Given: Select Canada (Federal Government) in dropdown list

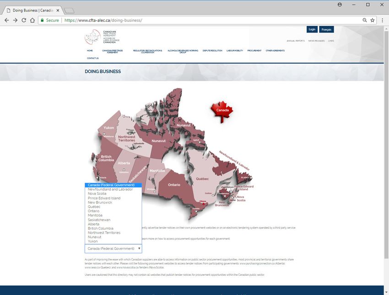Looking at the screenshot, I should (113, 185).
